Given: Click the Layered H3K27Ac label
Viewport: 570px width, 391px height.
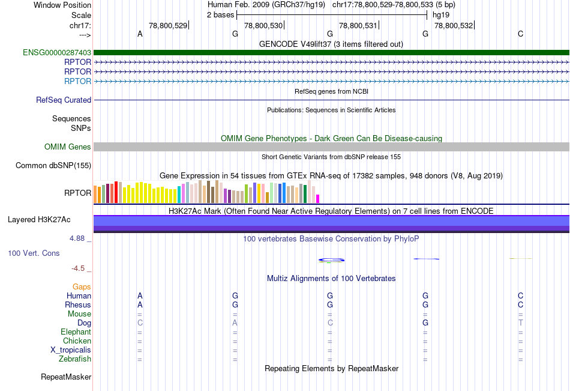Looking at the screenshot, I should click(x=39, y=220).
